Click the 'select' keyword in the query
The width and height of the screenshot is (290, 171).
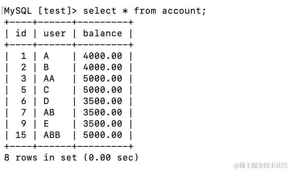(100, 10)
